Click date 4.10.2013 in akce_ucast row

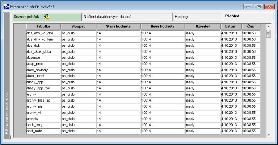[231, 76]
